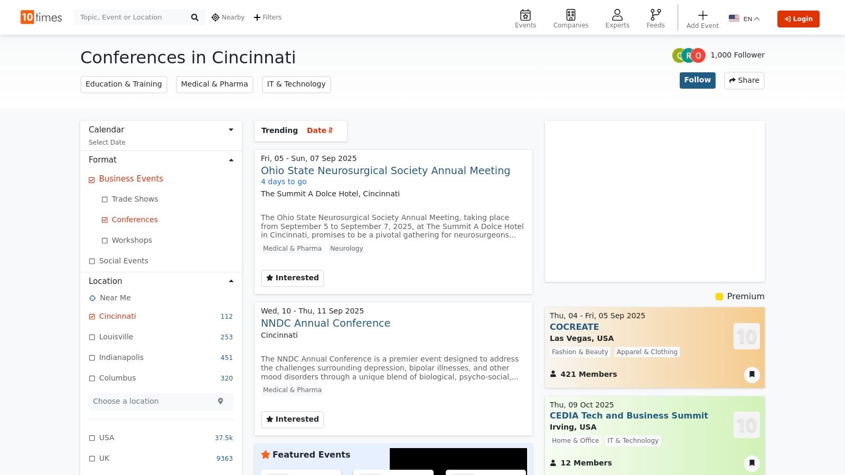Collapse the Format filter section
Screen dimensions: 845x475
pos(231,160)
